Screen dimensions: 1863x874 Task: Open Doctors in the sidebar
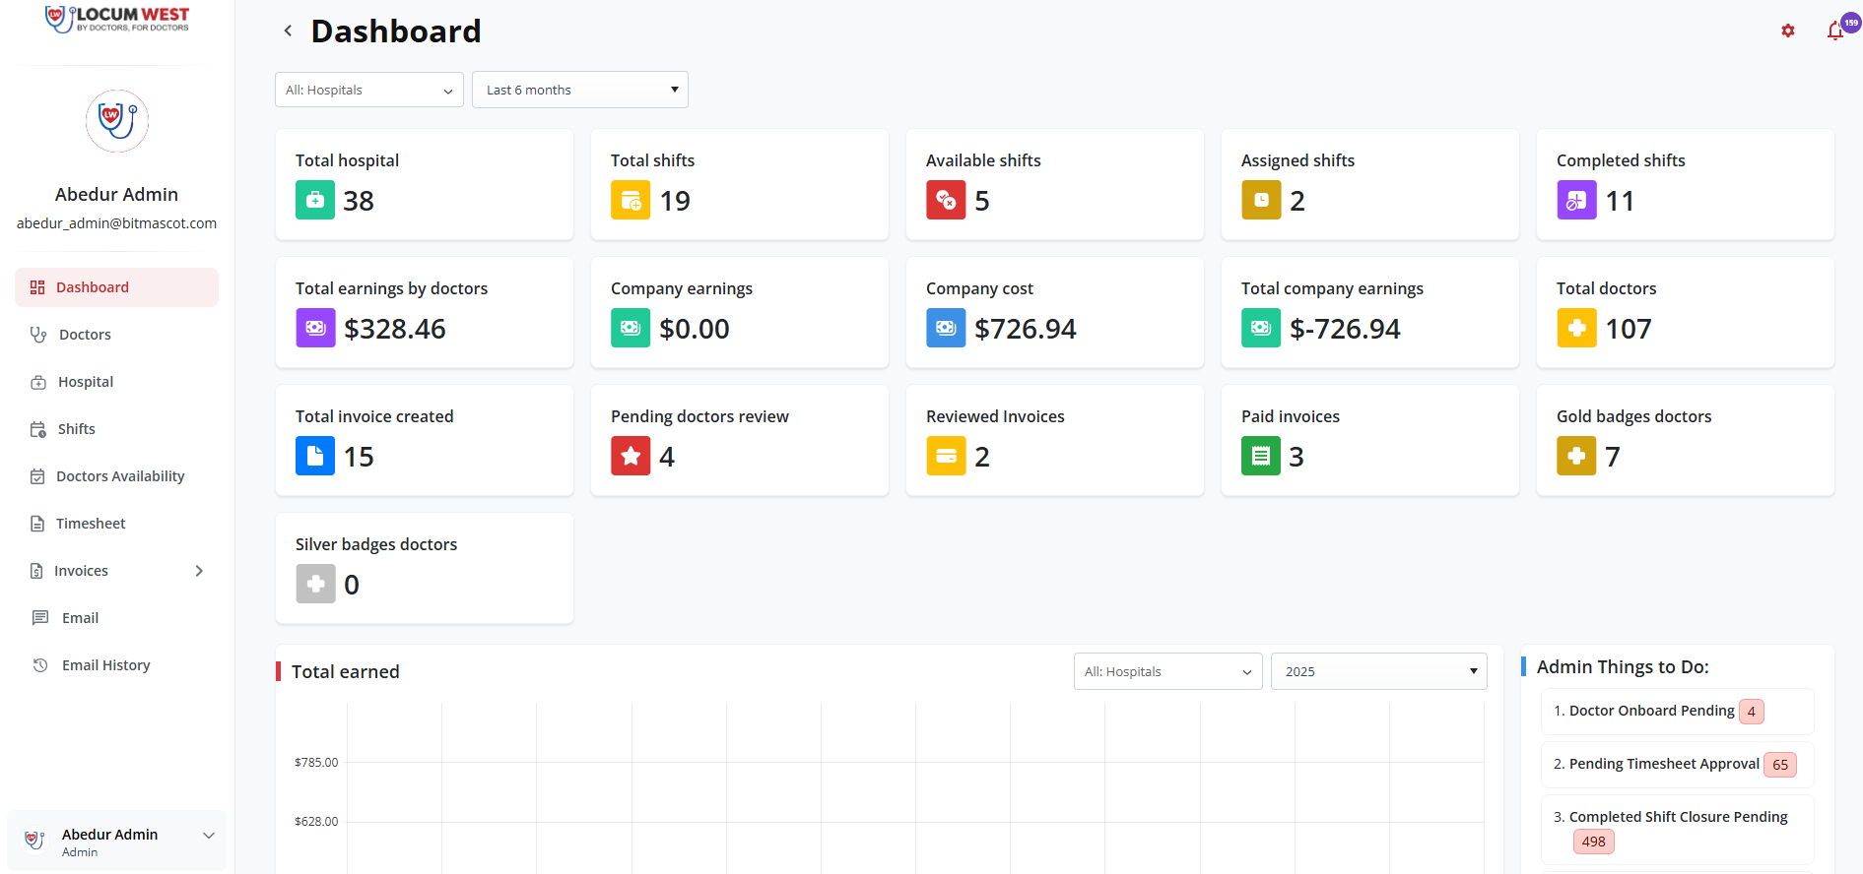point(85,335)
